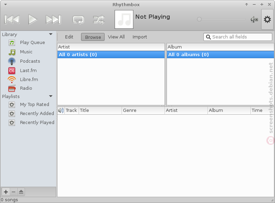275x203 pixels.
Task: Remove playlist with minus button
Action: [x=14, y=192]
